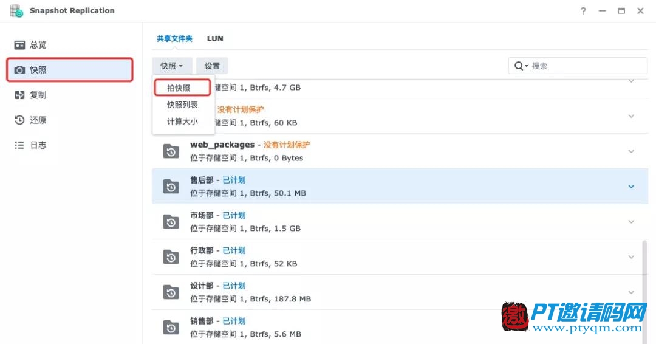The width and height of the screenshot is (656, 344).
Task: Click 已计划 status link for 市场部
Action: click(x=234, y=215)
